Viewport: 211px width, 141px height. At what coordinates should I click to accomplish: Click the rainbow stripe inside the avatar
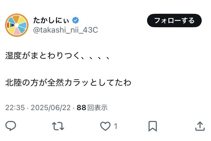pos(11,25)
